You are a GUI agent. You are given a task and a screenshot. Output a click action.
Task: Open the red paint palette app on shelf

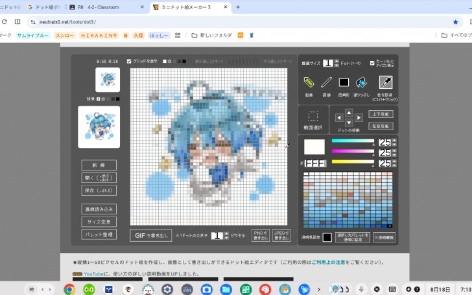265,290
